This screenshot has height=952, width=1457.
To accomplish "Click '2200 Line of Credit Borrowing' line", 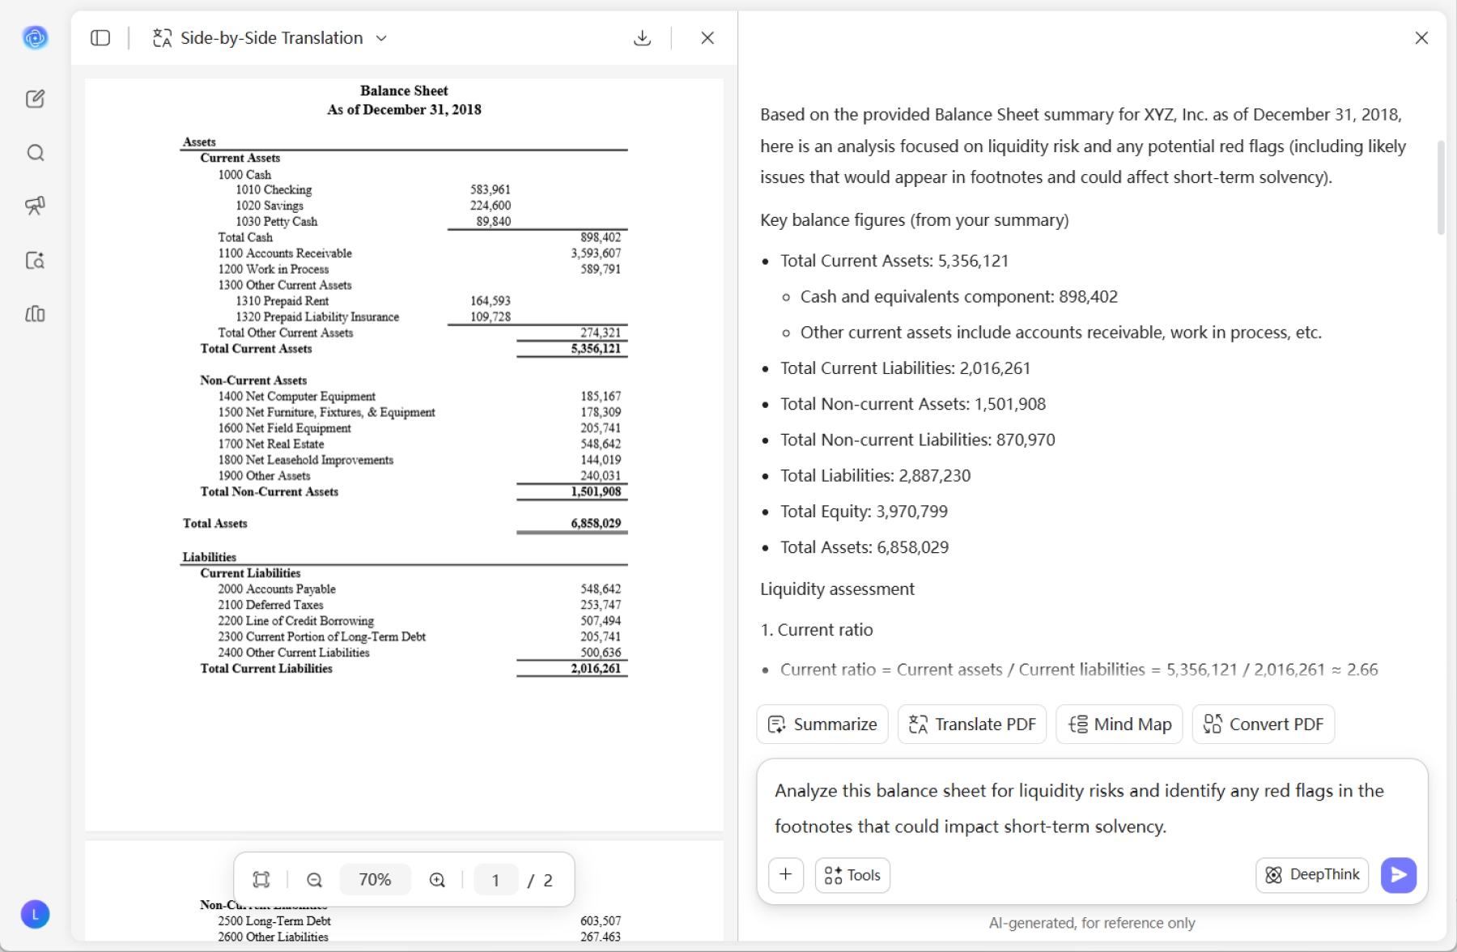I will (x=295, y=621).
